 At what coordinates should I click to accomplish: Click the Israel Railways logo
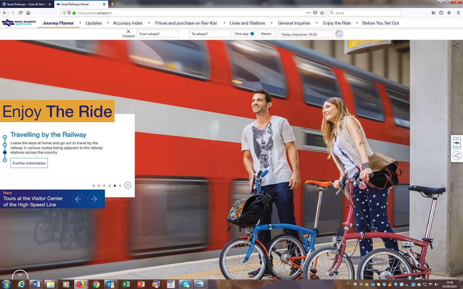click(19, 23)
